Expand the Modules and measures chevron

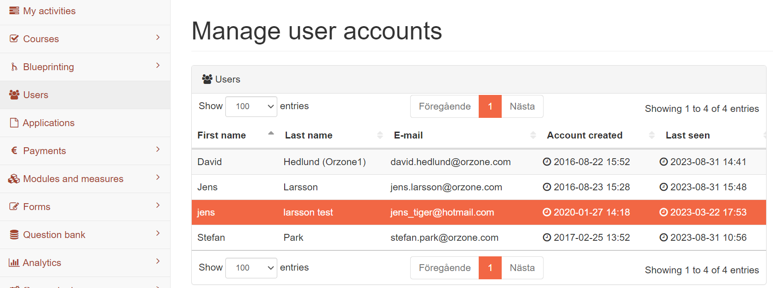click(x=158, y=177)
